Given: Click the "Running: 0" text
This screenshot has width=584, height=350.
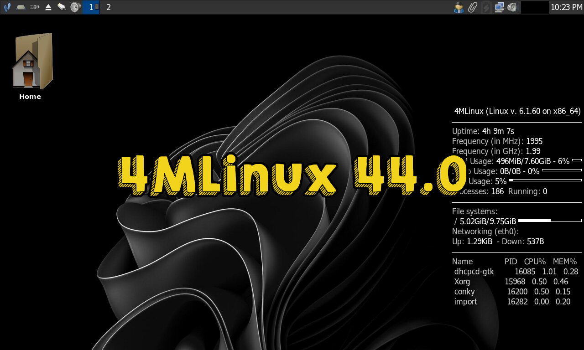Looking at the screenshot, I should pyautogui.click(x=527, y=191).
